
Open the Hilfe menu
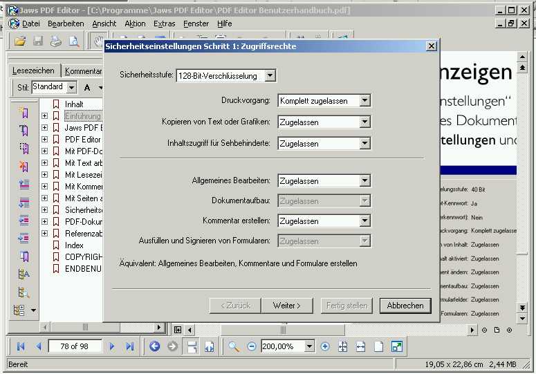[x=225, y=24]
